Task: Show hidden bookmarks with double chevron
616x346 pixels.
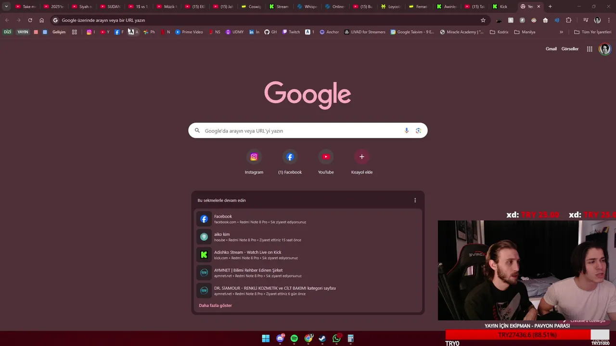Action: coord(561,32)
